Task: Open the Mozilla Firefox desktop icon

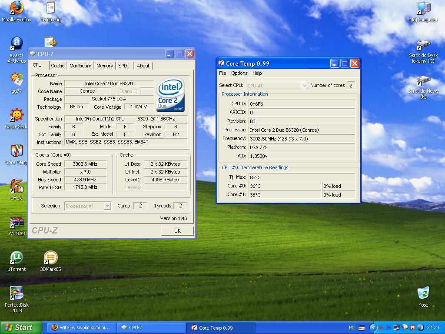Action: (x=17, y=8)
